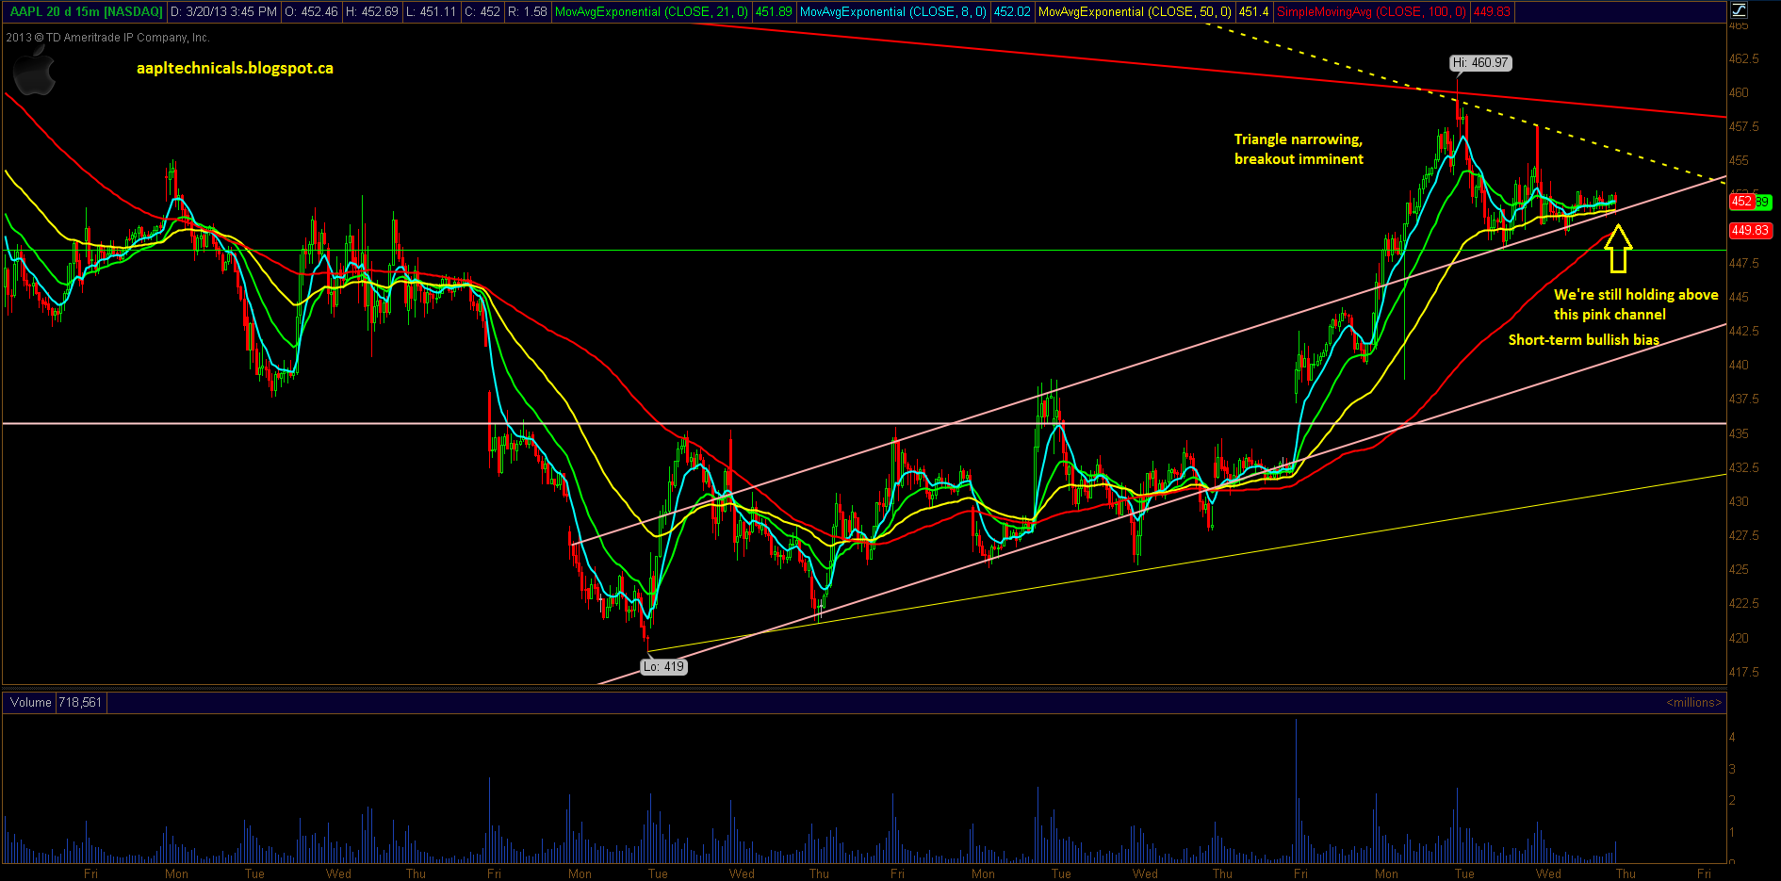
Task: Click the Apple logo on the chart
Action: [x=34, y=72]
